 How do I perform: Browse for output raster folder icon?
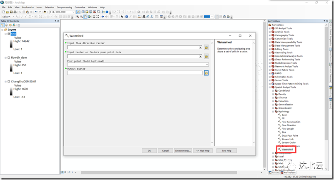tap(206, 73)
